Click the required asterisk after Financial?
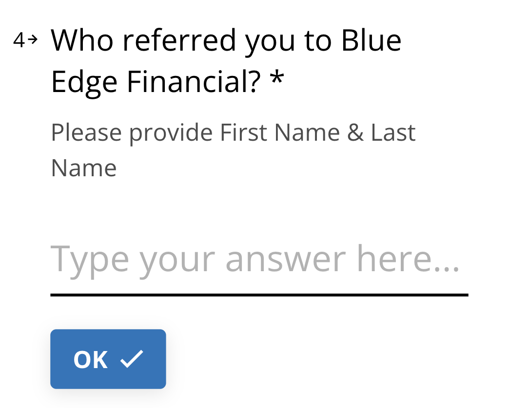Viewport: 509px width, 408px height. (x=277, y=79)
